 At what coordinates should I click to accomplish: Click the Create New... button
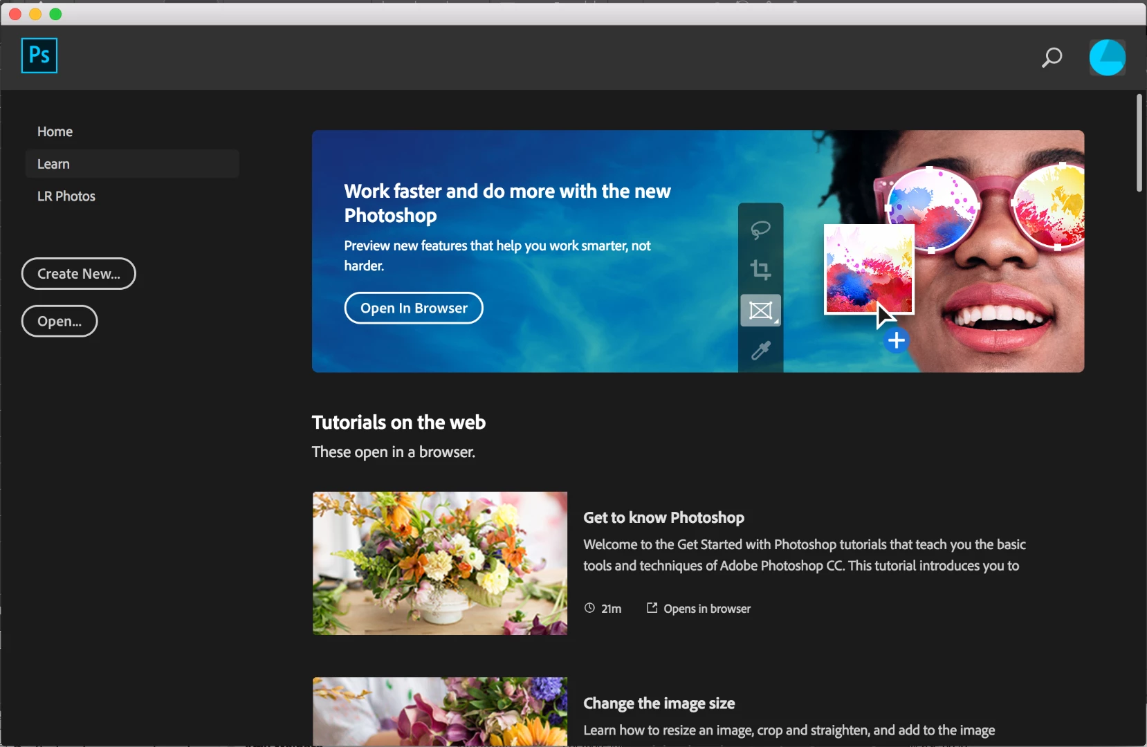tap(79, 274)
